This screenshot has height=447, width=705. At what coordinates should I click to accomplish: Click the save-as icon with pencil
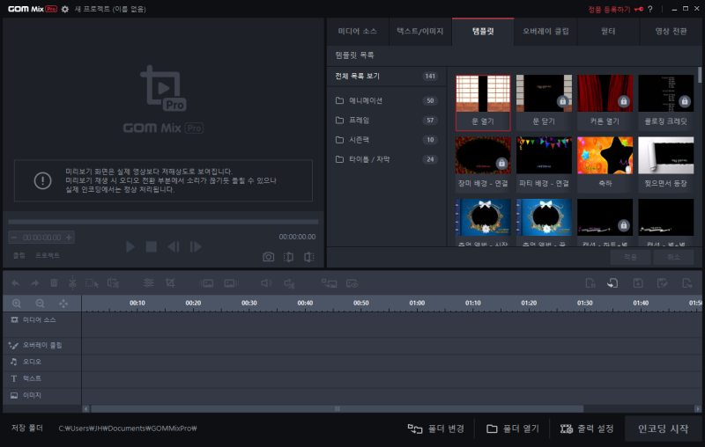coord(662,283)
